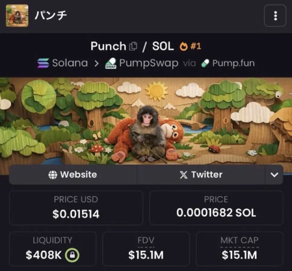Open the monkey banner image

click(x=146, y=121)
